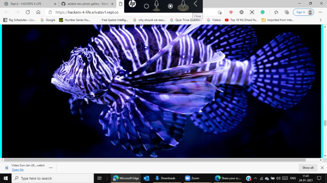Click the help question mark tray icon
Screen dimensions: 327x183
point(248,178)
